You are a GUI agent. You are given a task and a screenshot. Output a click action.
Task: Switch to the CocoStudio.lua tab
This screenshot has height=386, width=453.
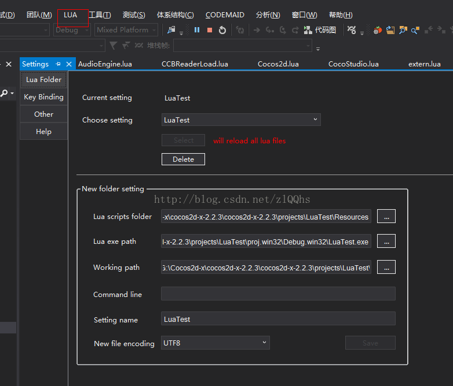(353, 64)
